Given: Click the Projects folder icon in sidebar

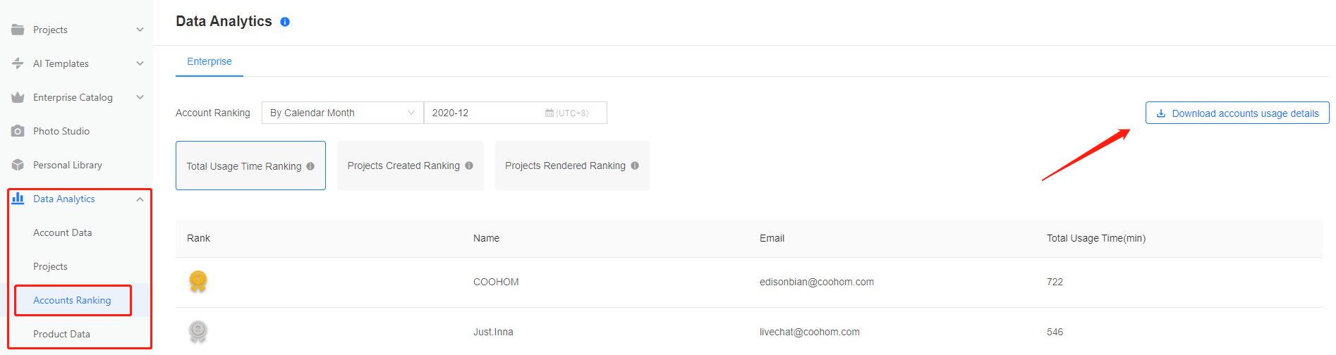Looking at the screenshot, I should pos(18,30).
